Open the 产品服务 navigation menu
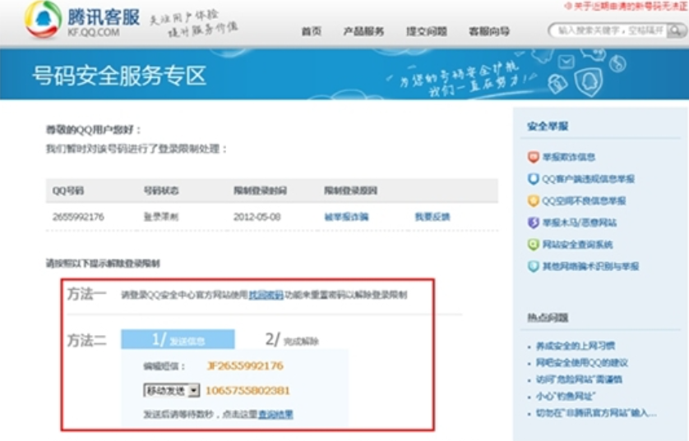Screen dimensions: 689x441 pyautogui.click(x=363, y=31)
